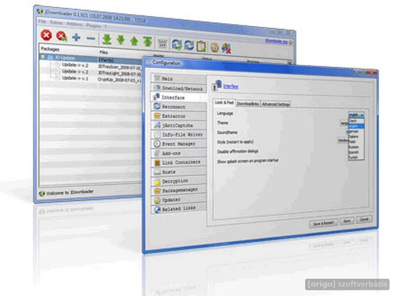
Task: Choose Russian in the language list
Action: click(356, 147)
